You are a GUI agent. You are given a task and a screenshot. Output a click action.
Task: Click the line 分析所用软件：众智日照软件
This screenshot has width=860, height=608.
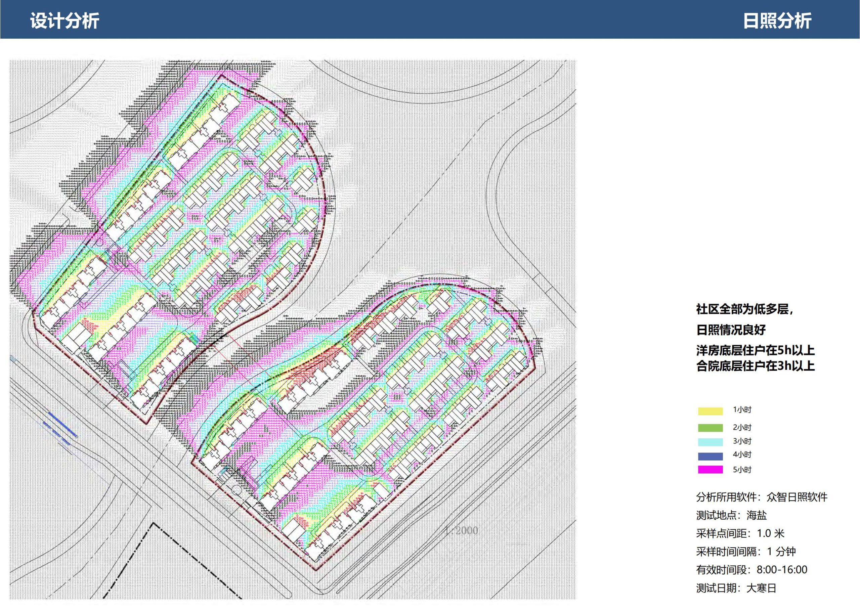click(762, 497)
